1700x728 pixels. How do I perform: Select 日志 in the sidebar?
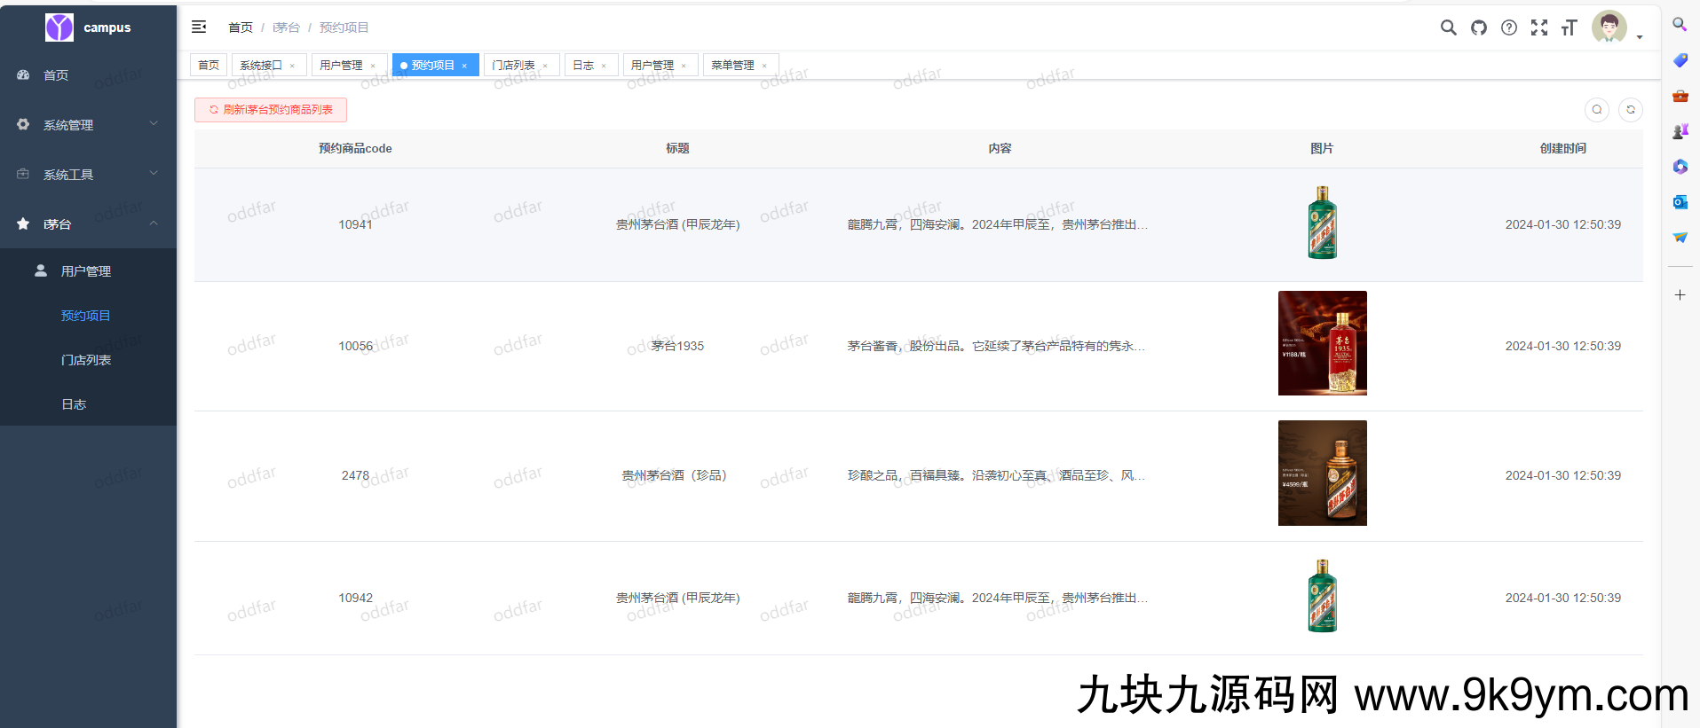(x=88, y=404)
